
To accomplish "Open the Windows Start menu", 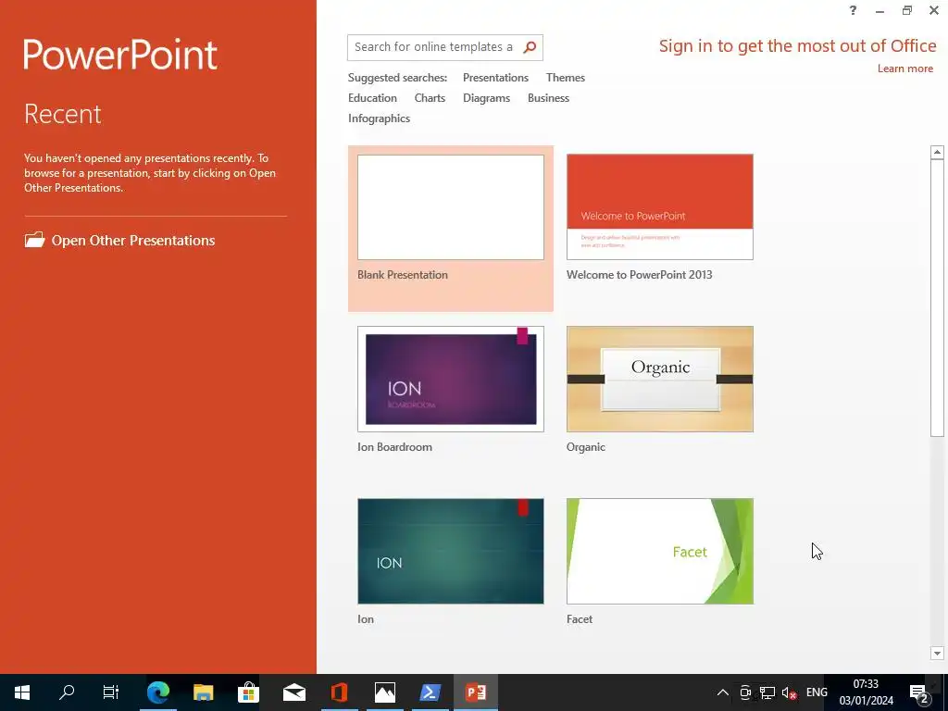I will click(22, 692).
